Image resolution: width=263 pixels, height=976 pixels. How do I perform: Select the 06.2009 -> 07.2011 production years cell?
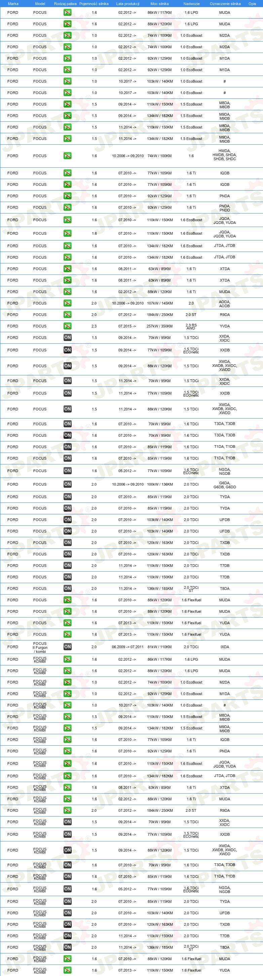pyautogui.click(x=128, y=647)
